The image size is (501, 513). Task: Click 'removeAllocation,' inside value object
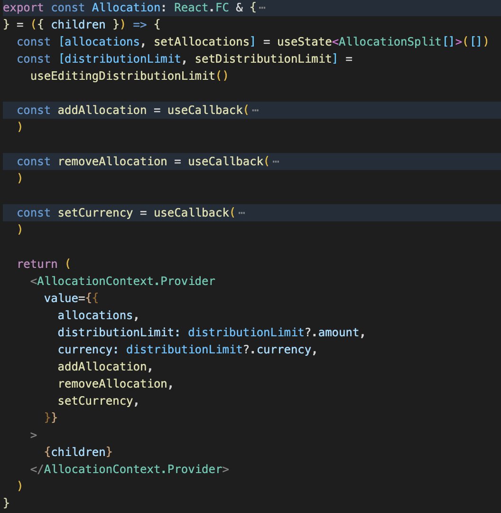115,384
